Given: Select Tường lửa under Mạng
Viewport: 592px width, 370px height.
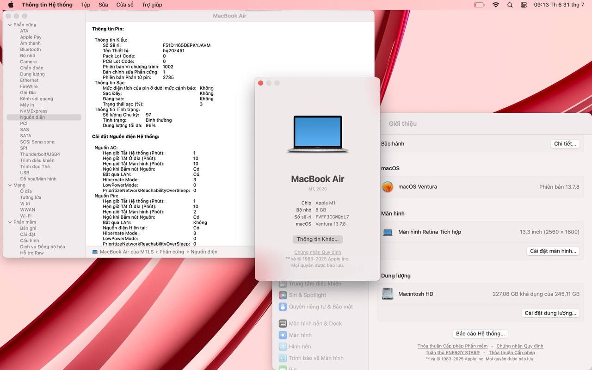Looking at the screenshot, I should click(x=31, y=197).
